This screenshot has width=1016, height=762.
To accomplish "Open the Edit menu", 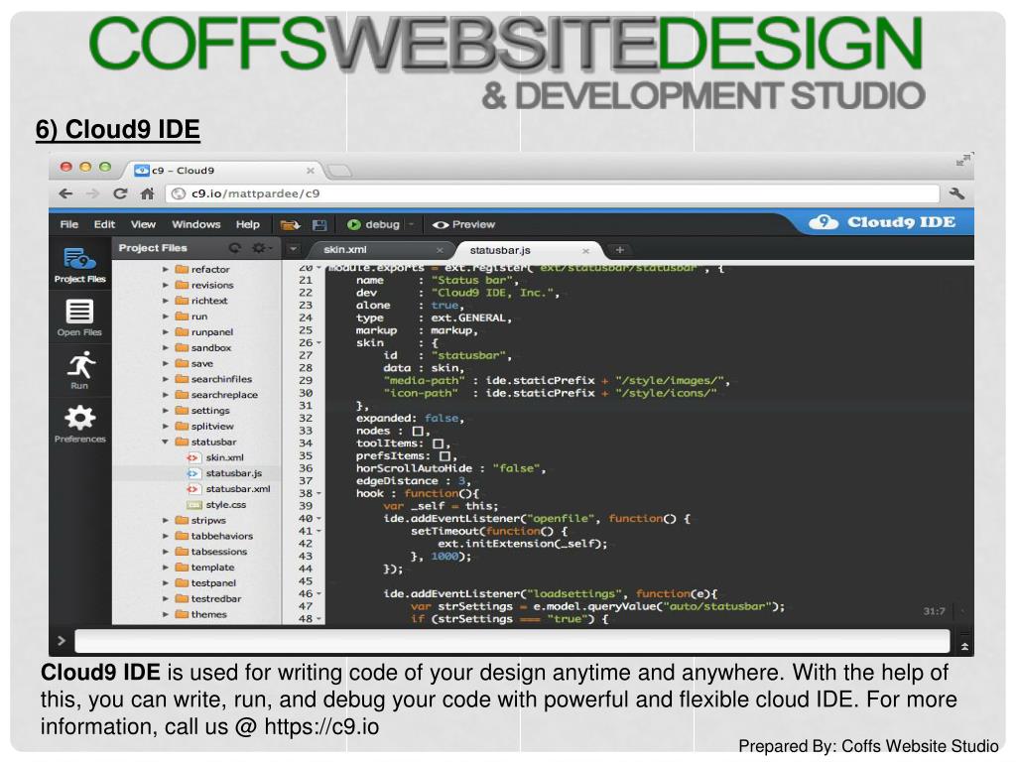I will pos(104,224).
